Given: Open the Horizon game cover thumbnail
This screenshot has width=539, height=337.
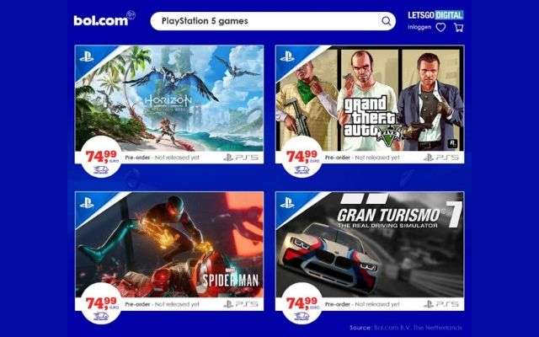Looking at the screenshot, I should point(169,99).
